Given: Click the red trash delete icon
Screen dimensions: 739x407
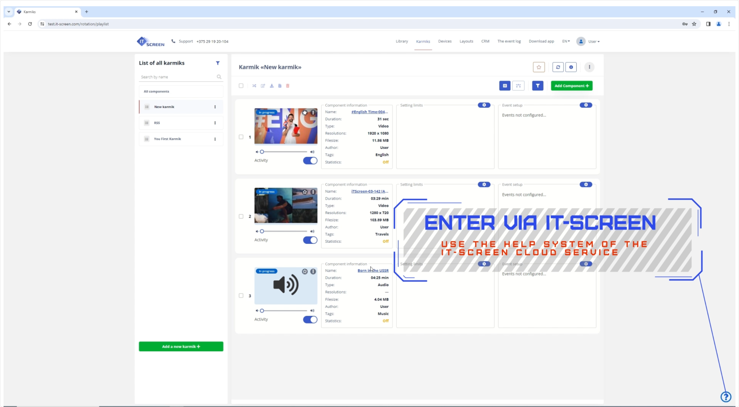Looking at the screenshot, I should (287, 86).
